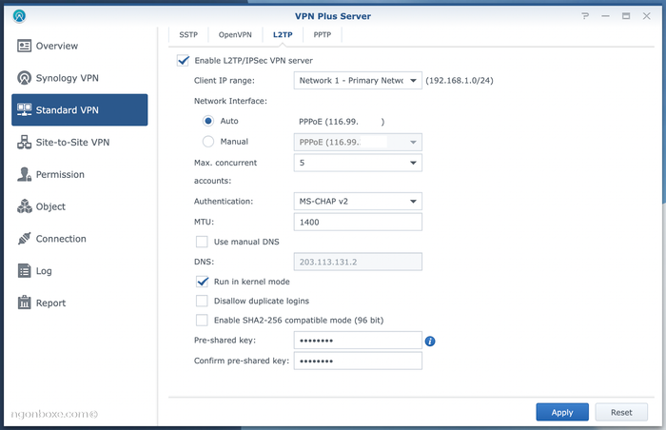Open help with the question mark icon
Screen dimensions: 666x430
point(585,16)
